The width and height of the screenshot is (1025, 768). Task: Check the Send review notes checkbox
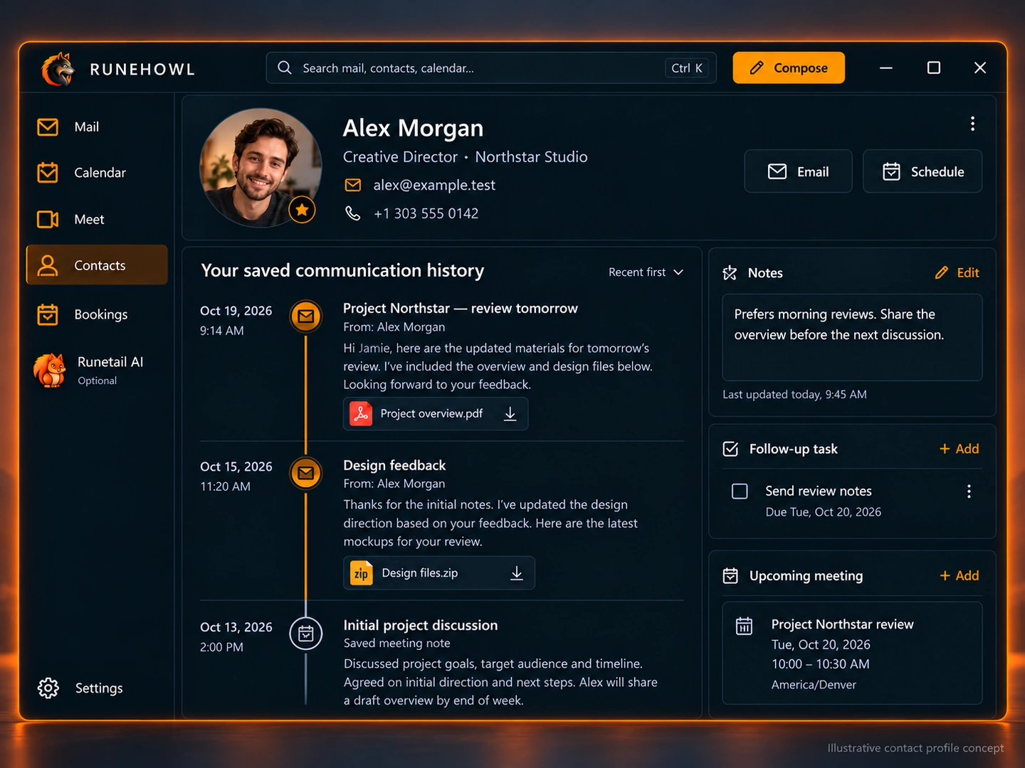click(740, 491)
